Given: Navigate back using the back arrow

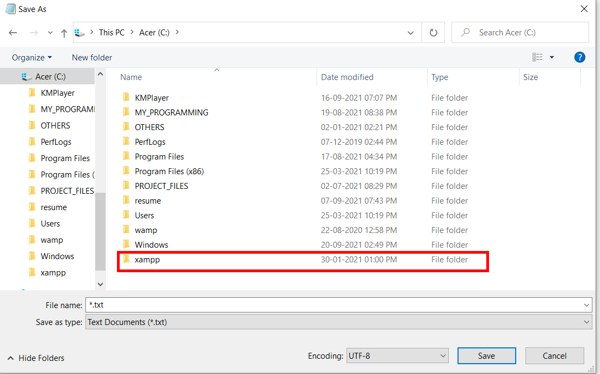Looking at the screenshot, I should coord(13,33).
